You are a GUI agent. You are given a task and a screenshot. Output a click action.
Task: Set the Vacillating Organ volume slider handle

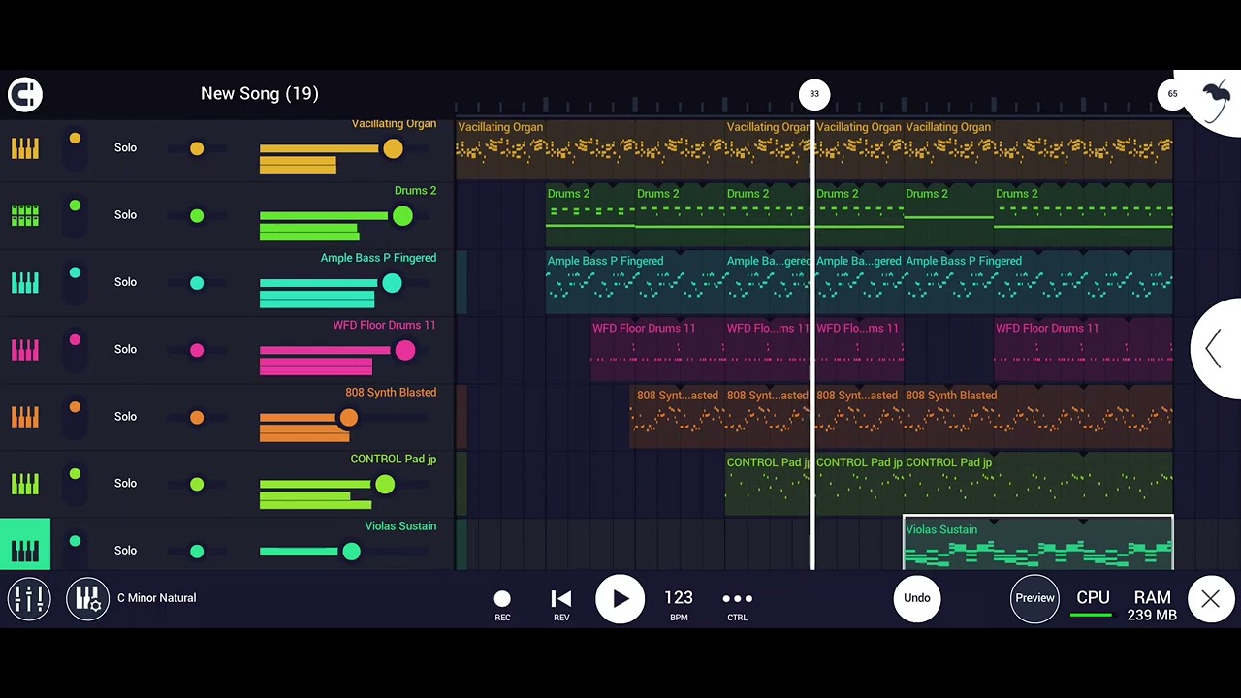click(393, 148)
